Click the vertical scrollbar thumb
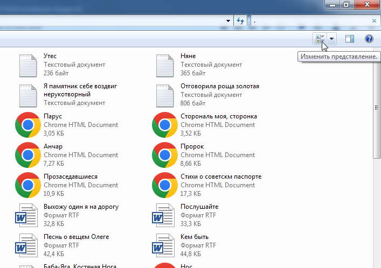Image resolution: width=381 pixels, height=268 pixels. tap(377, 107)
